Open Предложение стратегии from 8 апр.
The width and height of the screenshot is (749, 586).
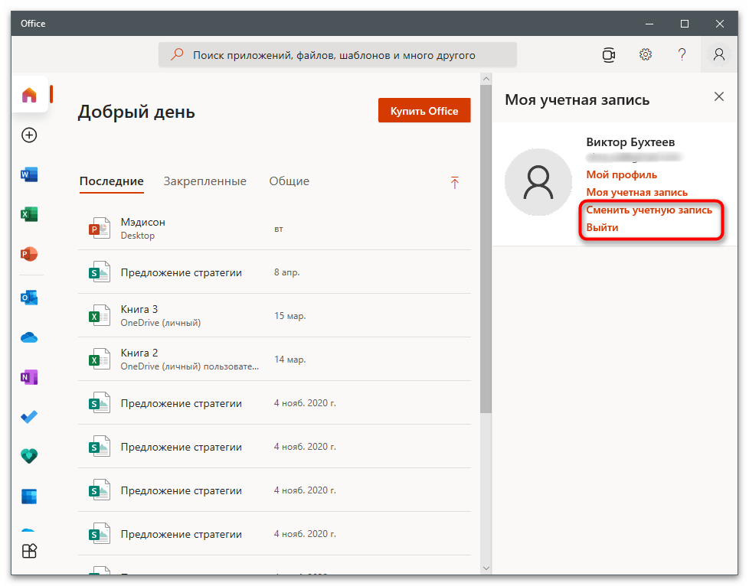[274, 272]
